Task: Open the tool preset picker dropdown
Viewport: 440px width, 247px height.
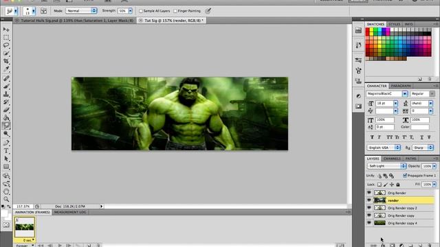Action: click(x=15, y=11)
